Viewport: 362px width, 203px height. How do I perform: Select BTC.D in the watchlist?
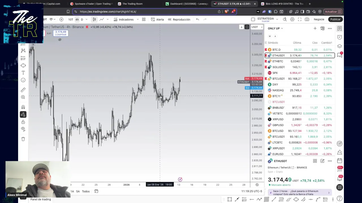point(300,50)
